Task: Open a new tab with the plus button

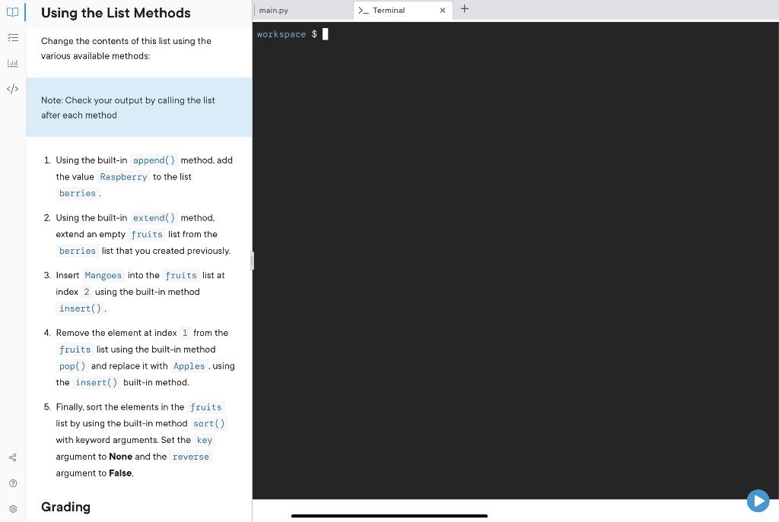Action: (x=465, y=9)
